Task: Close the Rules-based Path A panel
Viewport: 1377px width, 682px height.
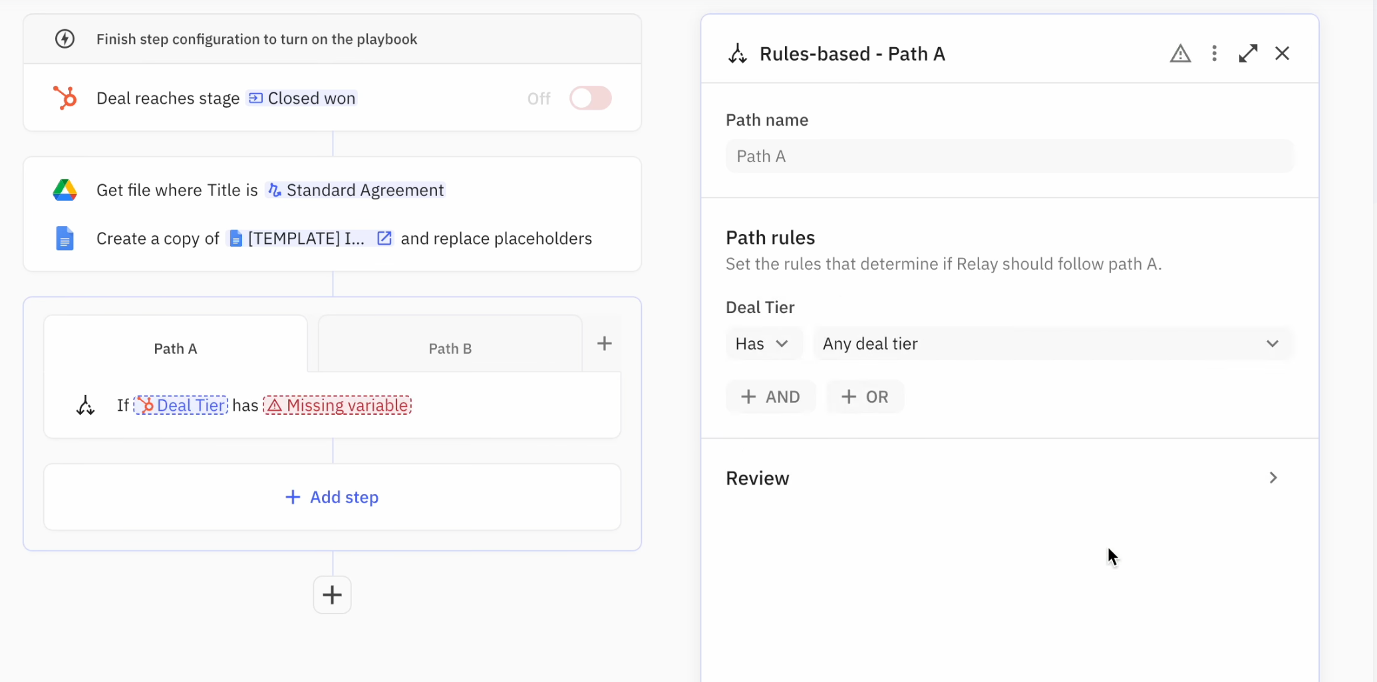Action: point(1282,53)
